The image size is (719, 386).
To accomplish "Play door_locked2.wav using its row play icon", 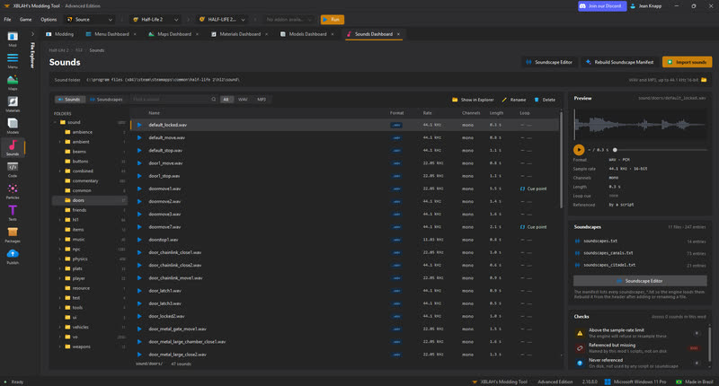I will coord(139,316).
